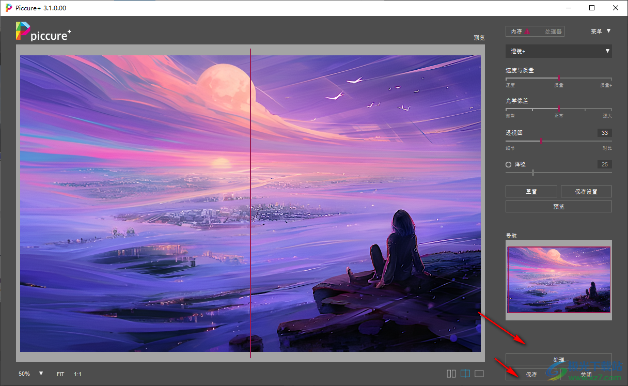Click the 保存设置 button

(586, 191)
